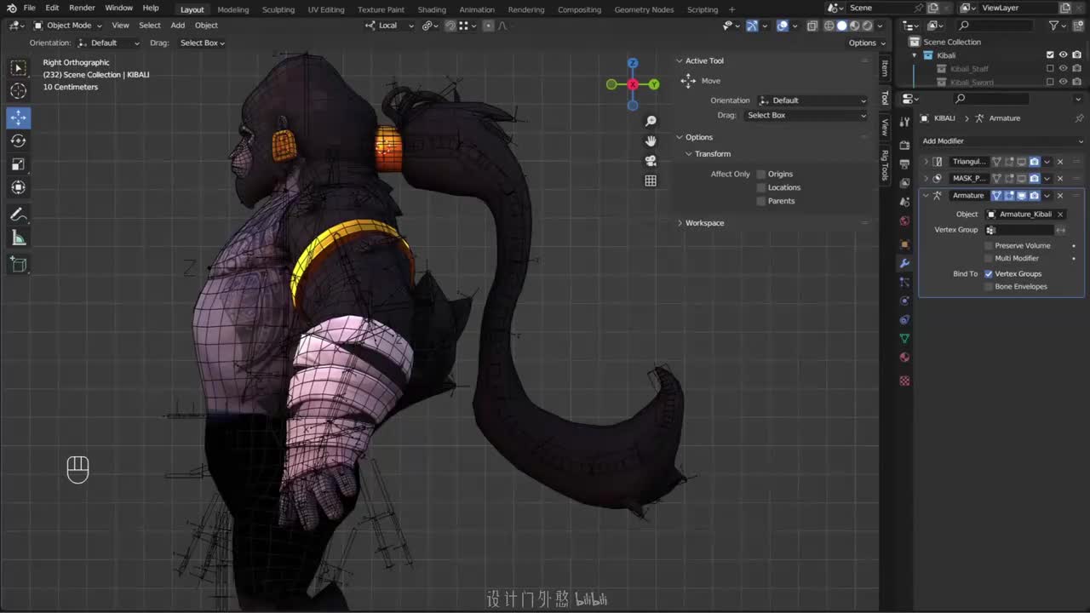
Task: Click the zoom magnifier viewport icon
Action: [651, 122]
